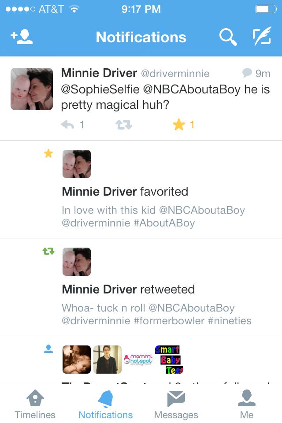Tap the compose new tweet icon
The image size is (282, 423).
[261, 37]
